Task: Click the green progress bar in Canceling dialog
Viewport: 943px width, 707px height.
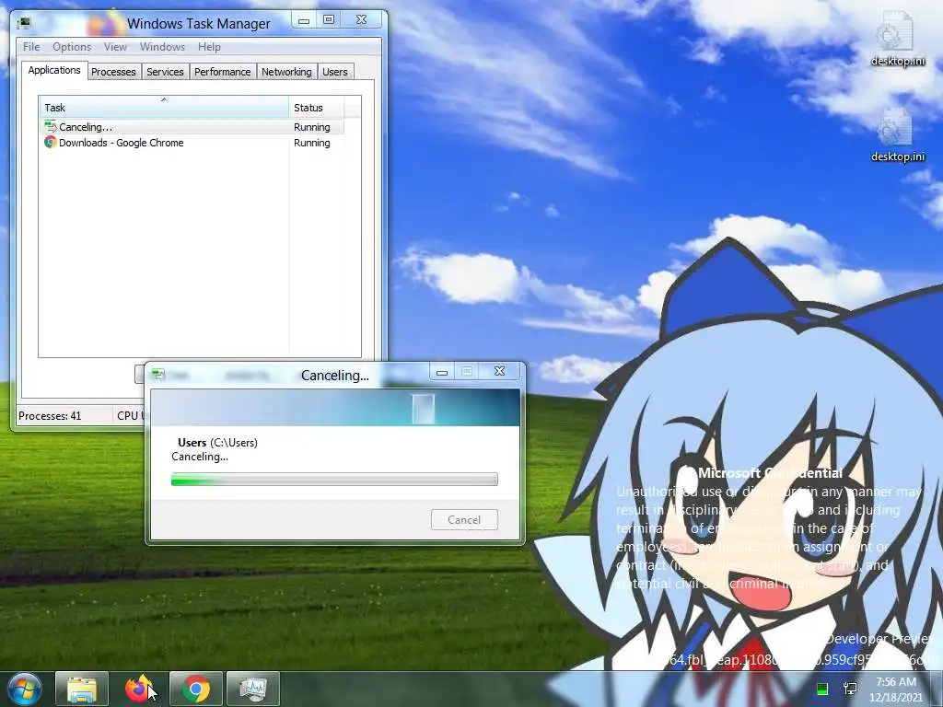Action: pos(334,479)
